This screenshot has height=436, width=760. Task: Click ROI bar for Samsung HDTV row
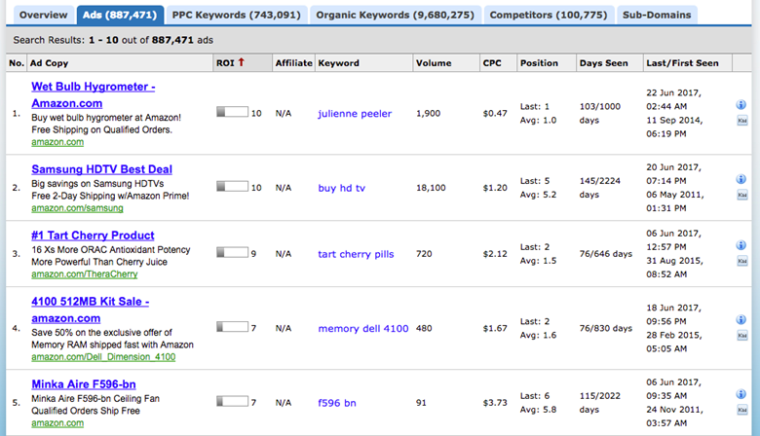[x=232, y=187]
